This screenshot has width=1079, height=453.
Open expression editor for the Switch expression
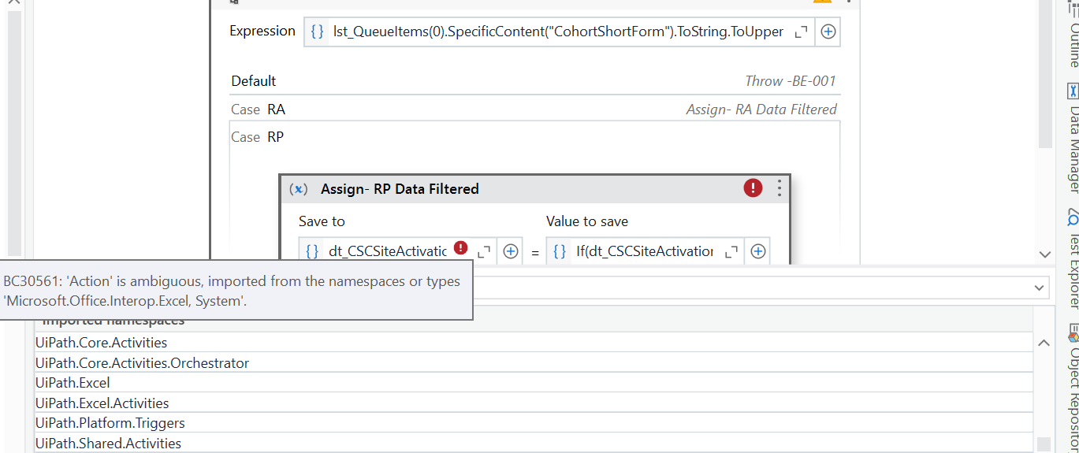click(801, 32)
